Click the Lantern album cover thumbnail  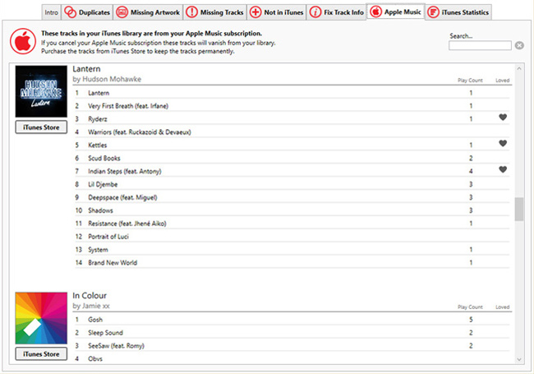pyautogui.click(x=41, y=91)
